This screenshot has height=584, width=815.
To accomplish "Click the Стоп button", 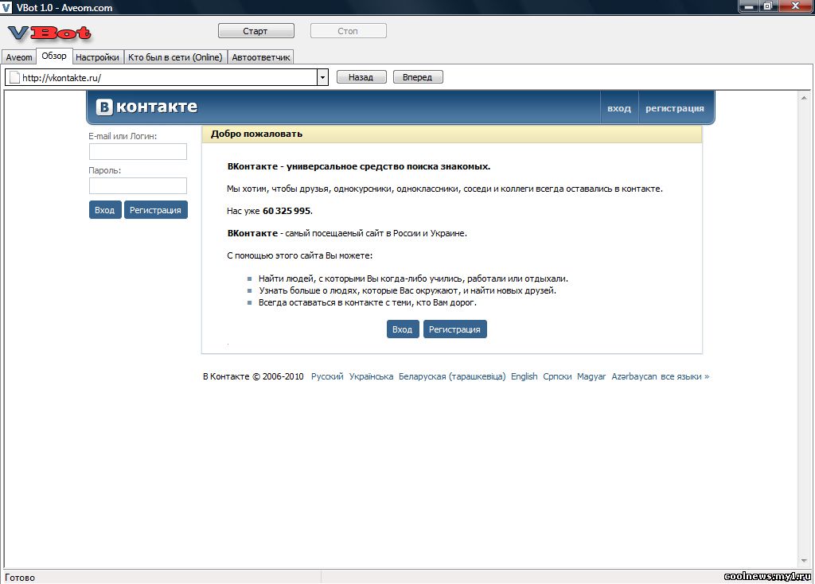I will coord(348,31).
